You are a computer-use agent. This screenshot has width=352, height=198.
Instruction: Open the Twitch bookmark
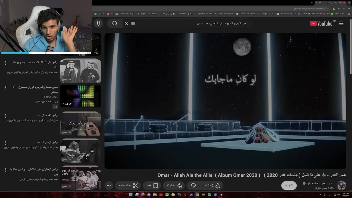[x=306, y=13]
